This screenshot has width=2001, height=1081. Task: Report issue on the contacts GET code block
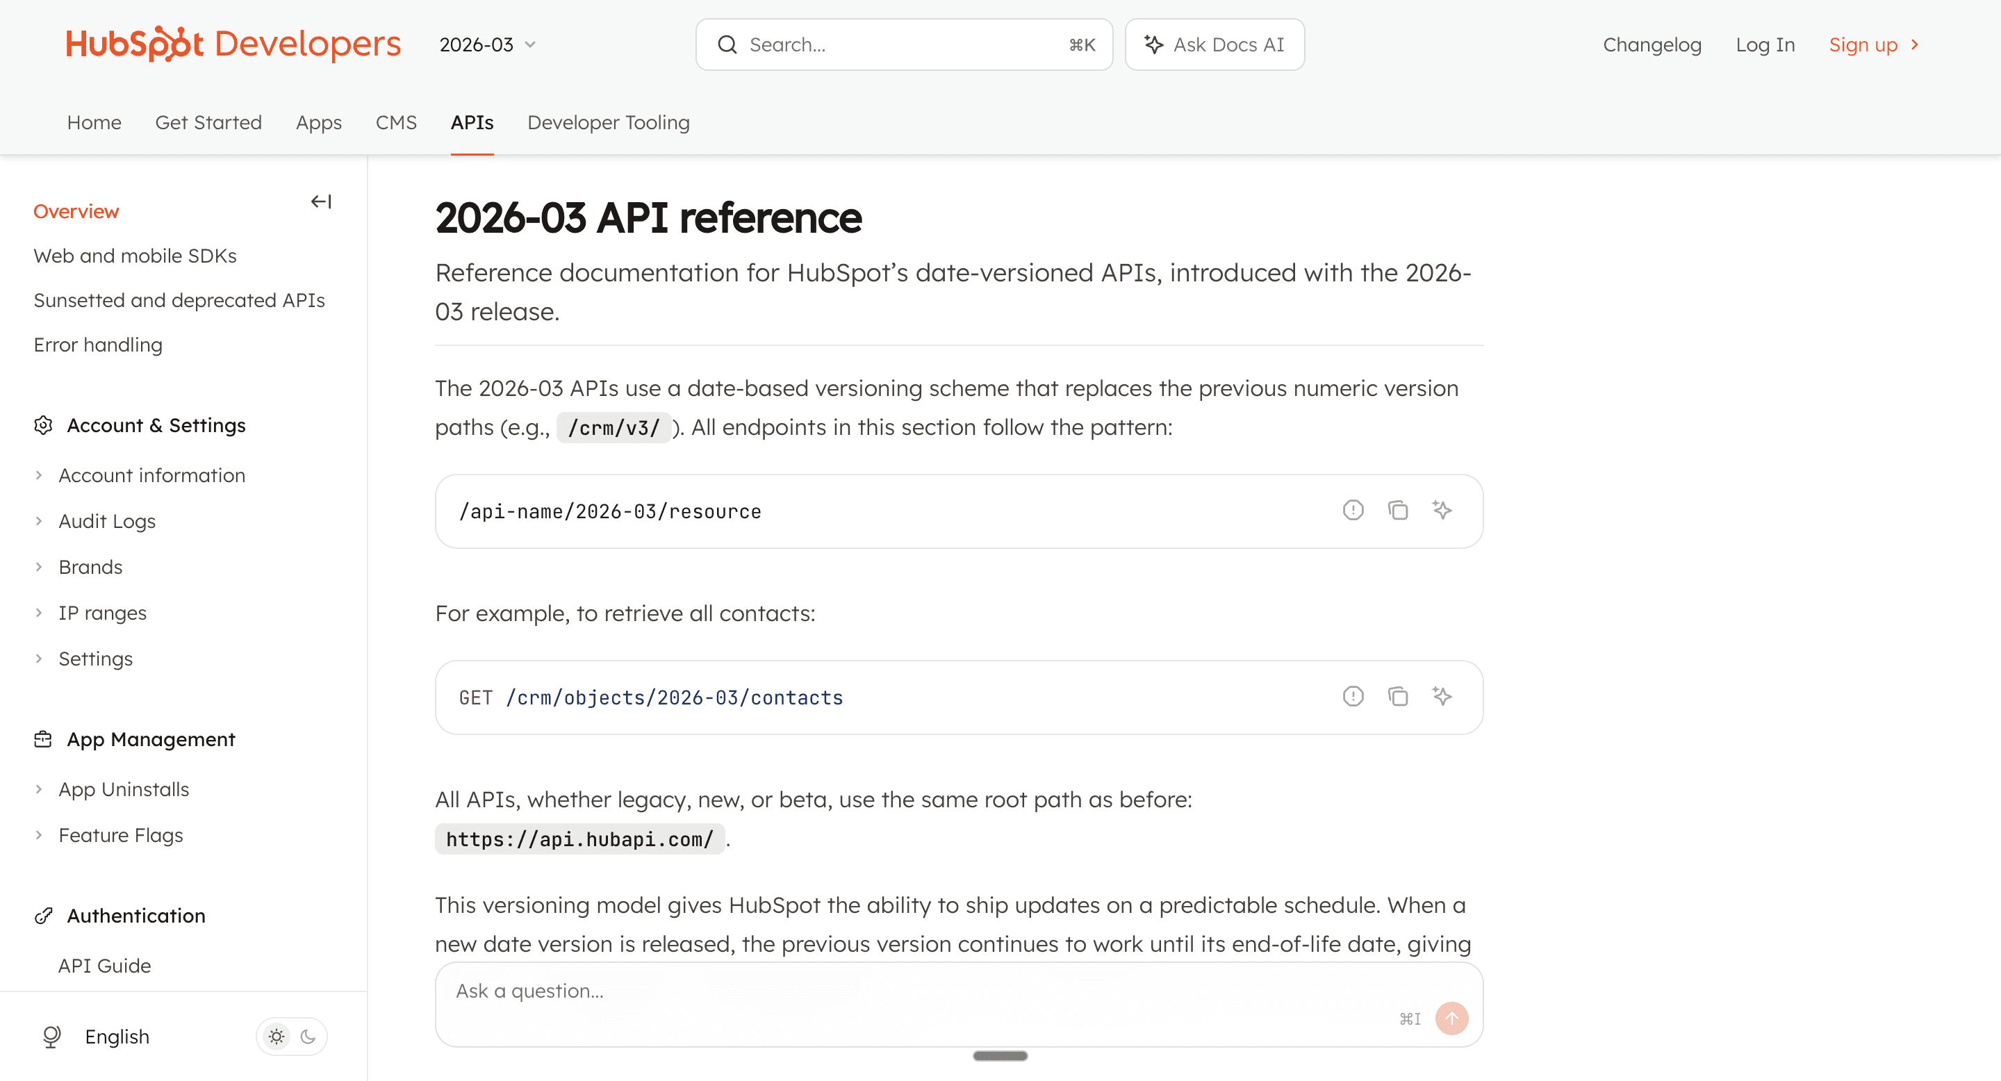(x=1352, y=697)
